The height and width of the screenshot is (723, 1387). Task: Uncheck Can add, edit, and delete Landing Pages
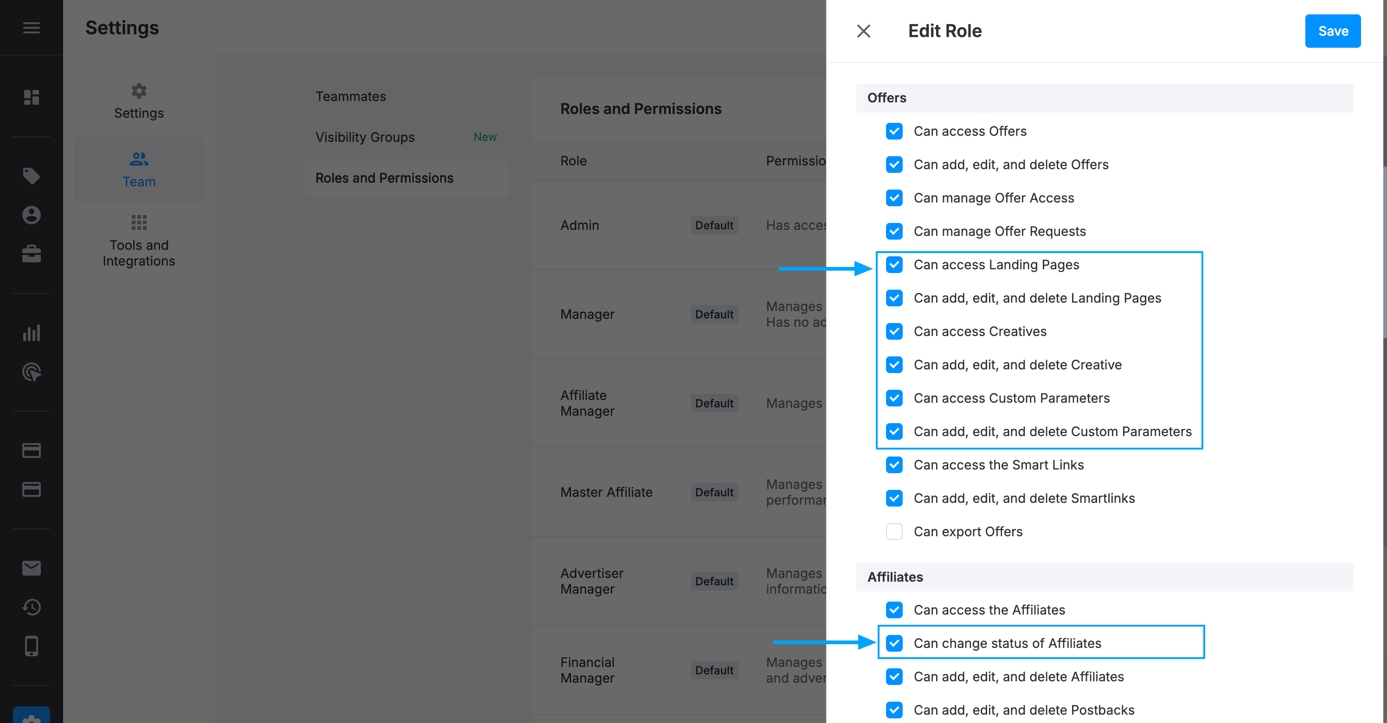click(894, 298)
